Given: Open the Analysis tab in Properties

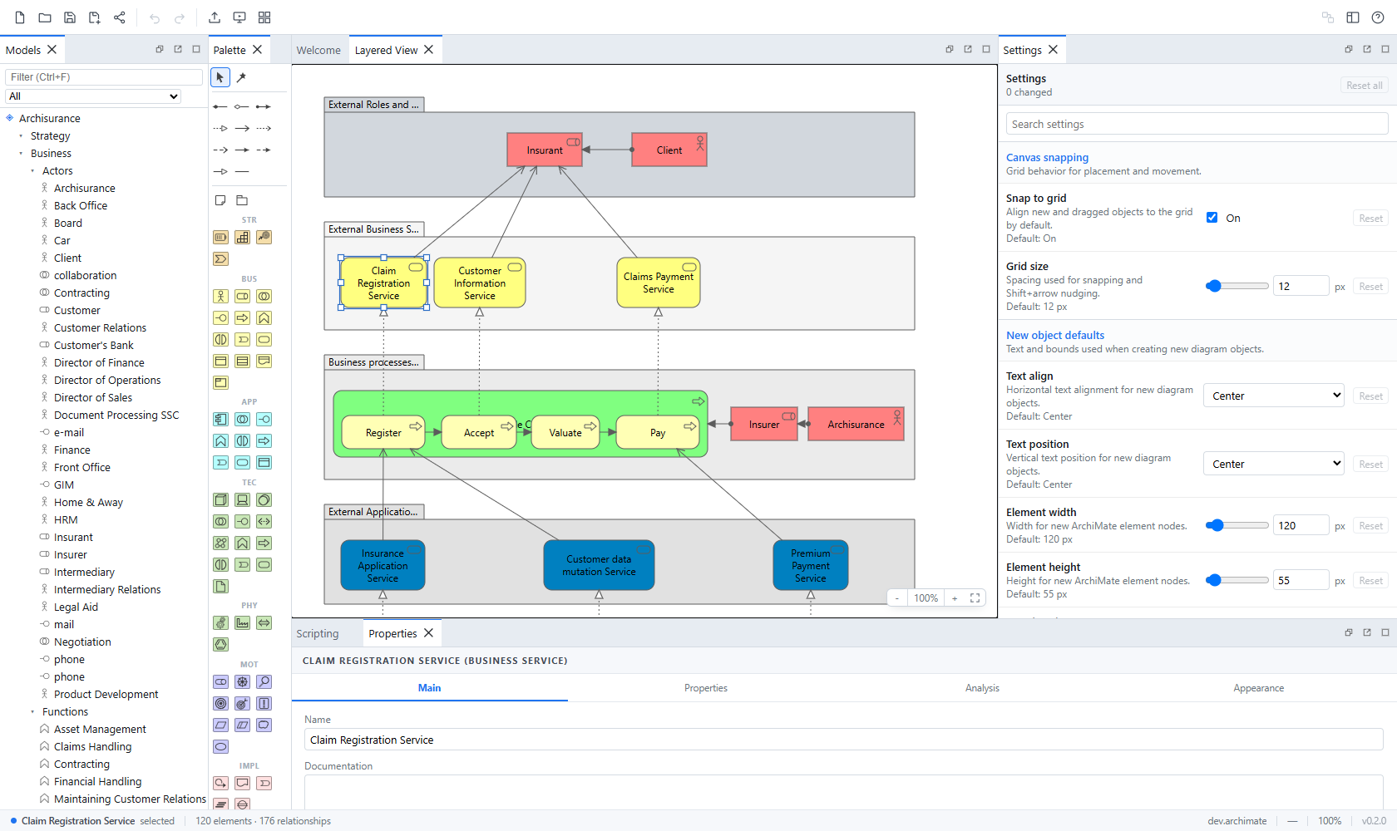Looking at the screenshot, I should pos(982,688).
